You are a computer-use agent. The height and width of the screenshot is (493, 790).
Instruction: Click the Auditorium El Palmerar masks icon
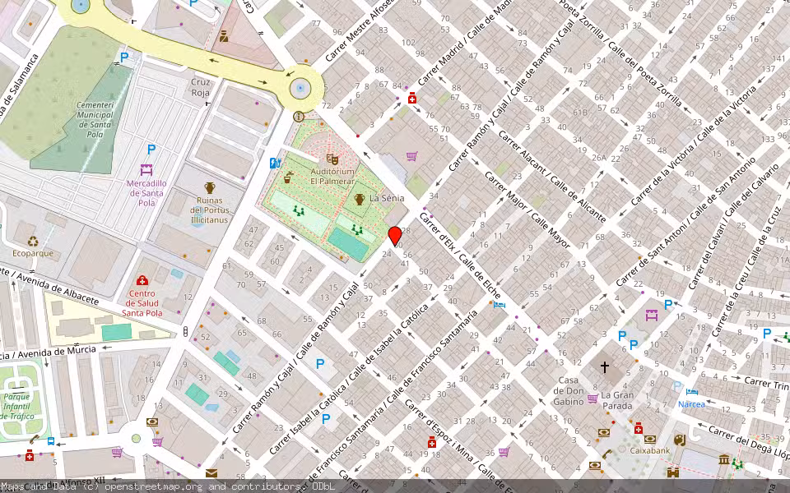tap(332, 158)
